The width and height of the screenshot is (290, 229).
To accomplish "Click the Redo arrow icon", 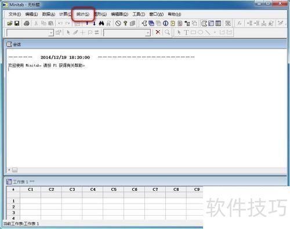I will [67, 23].
